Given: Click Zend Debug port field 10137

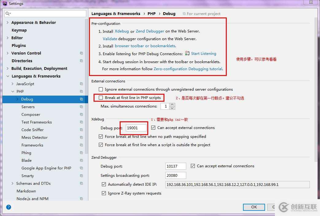Looking at the screenshot, I should coord(175,166).
